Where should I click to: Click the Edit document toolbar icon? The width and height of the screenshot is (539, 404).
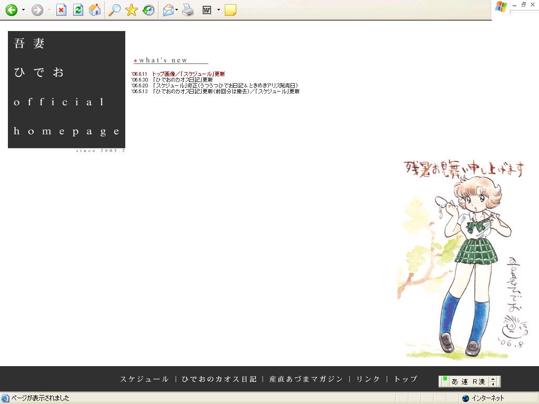pyautogui.click(x=207, y=11)
